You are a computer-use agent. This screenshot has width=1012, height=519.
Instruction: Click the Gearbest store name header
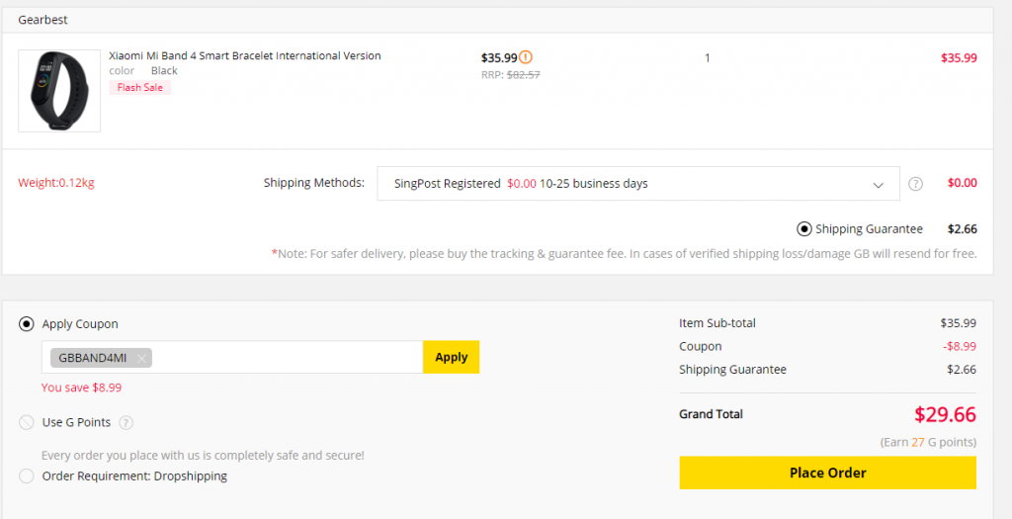(42, 20)
